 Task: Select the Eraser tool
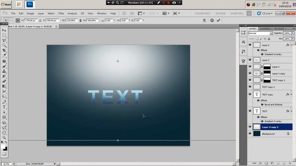tap(4, 81)
